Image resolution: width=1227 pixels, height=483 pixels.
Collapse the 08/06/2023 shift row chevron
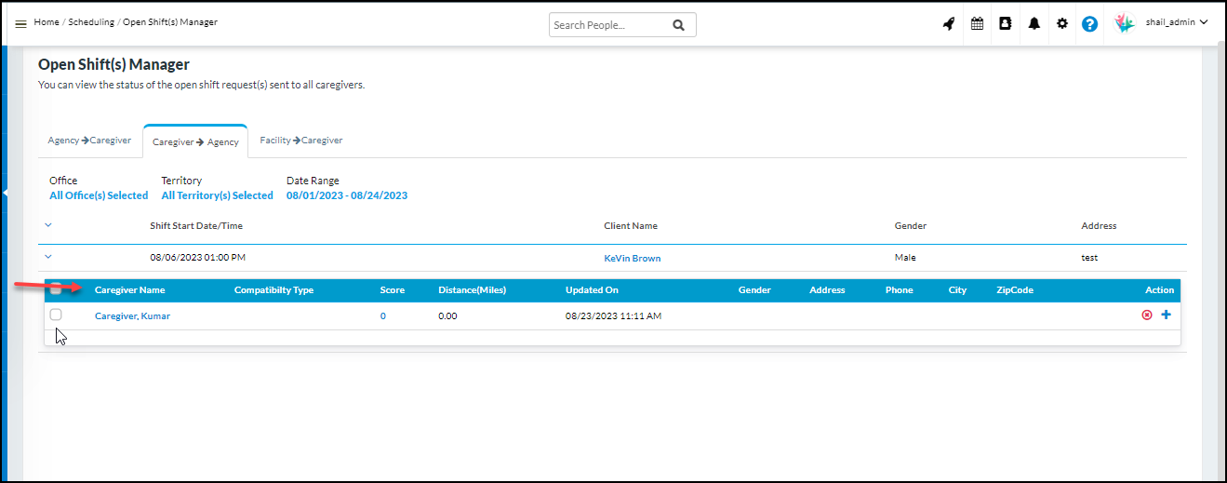click(x=48, y=257)
